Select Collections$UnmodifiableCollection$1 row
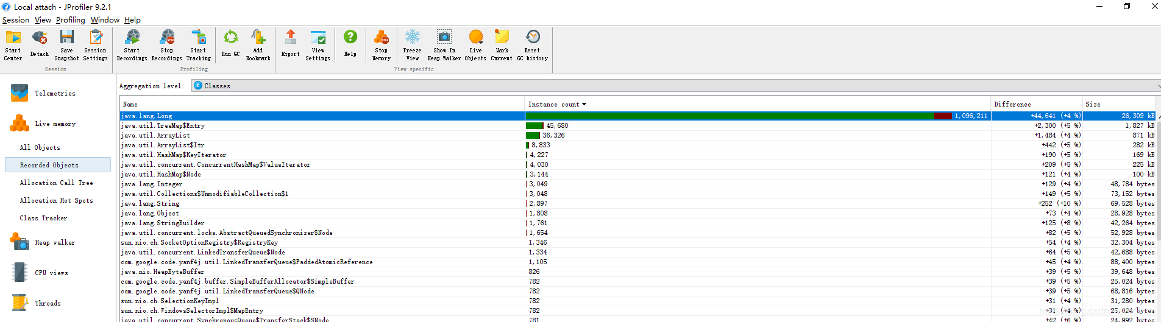This screenshot has height=322, width=1161. point(637,194)
